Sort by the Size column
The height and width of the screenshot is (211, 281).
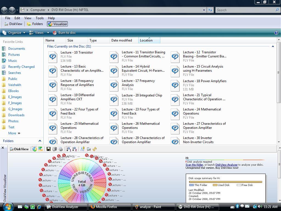point(77,40)
